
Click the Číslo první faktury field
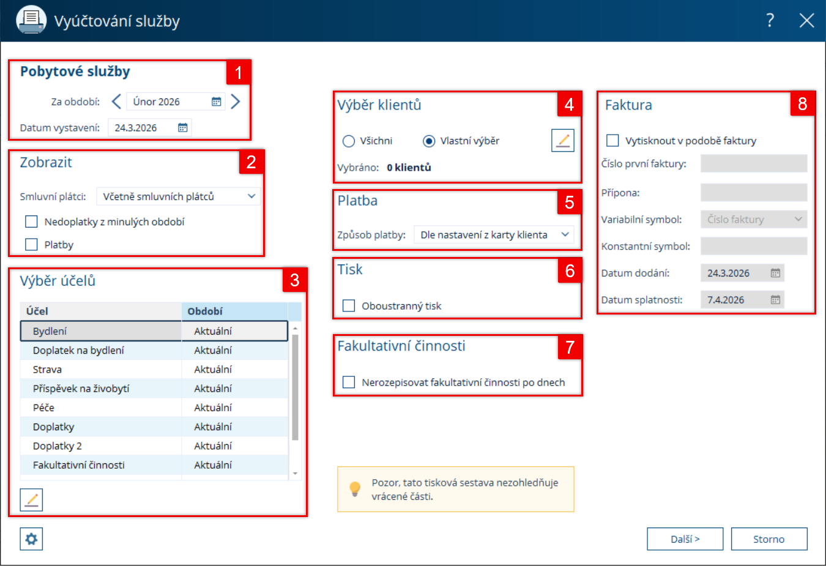pyautogui.click(x=754, y=163)
